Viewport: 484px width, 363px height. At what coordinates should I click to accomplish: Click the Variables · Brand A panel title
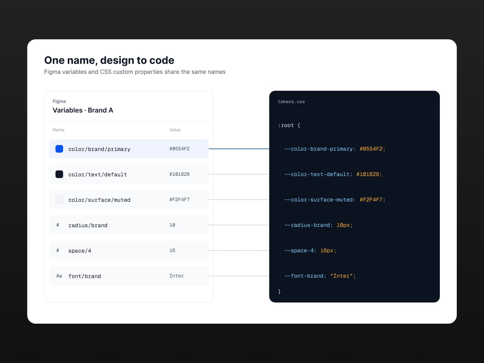click(x=83, y=110)
